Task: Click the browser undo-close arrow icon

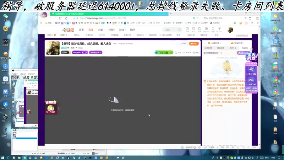Action: (x=250, y=18)
